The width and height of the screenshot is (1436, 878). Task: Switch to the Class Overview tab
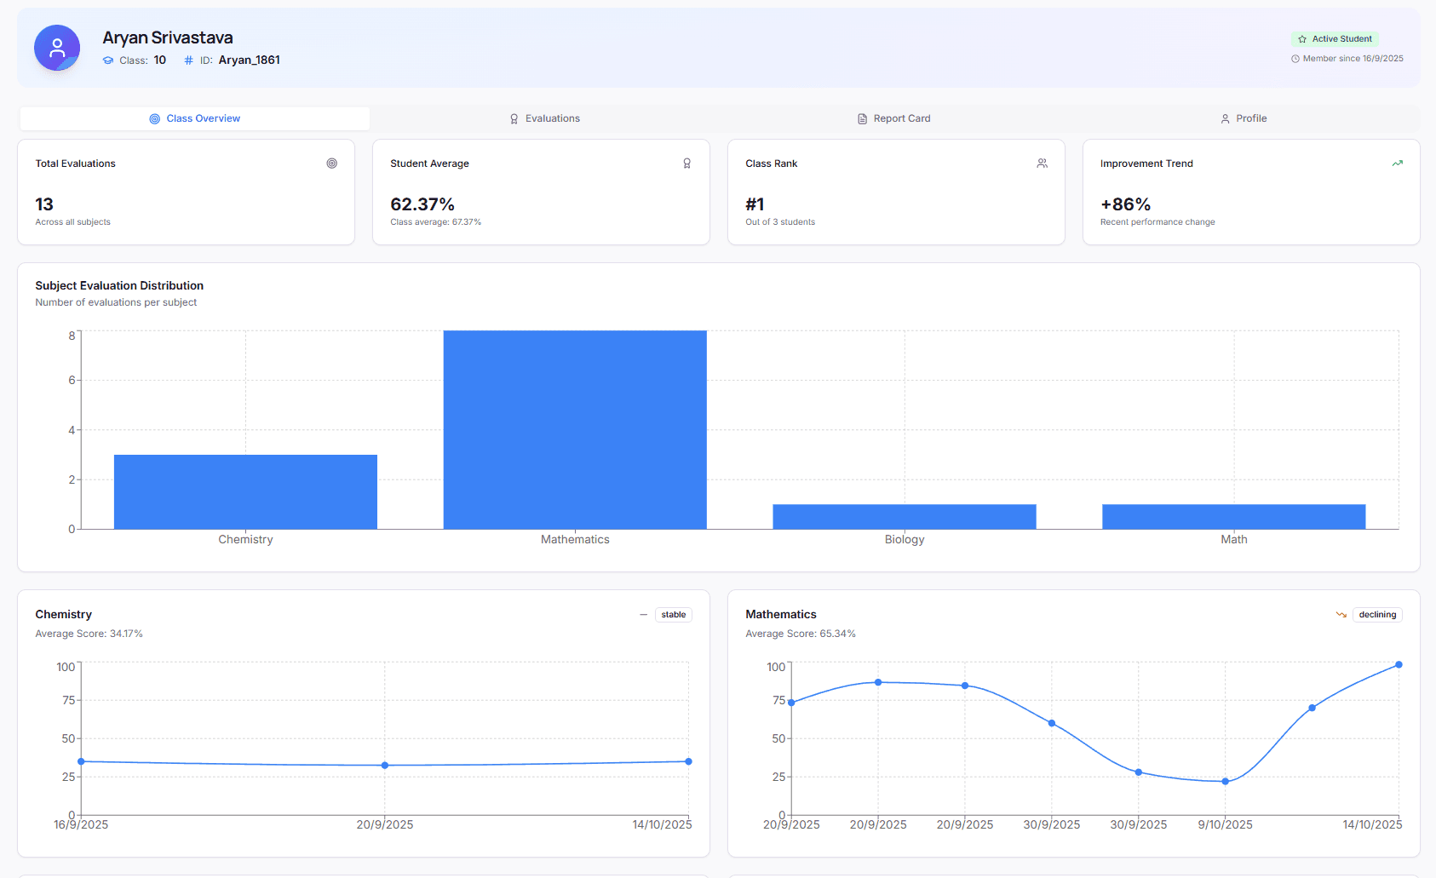[x=195, y=118]
